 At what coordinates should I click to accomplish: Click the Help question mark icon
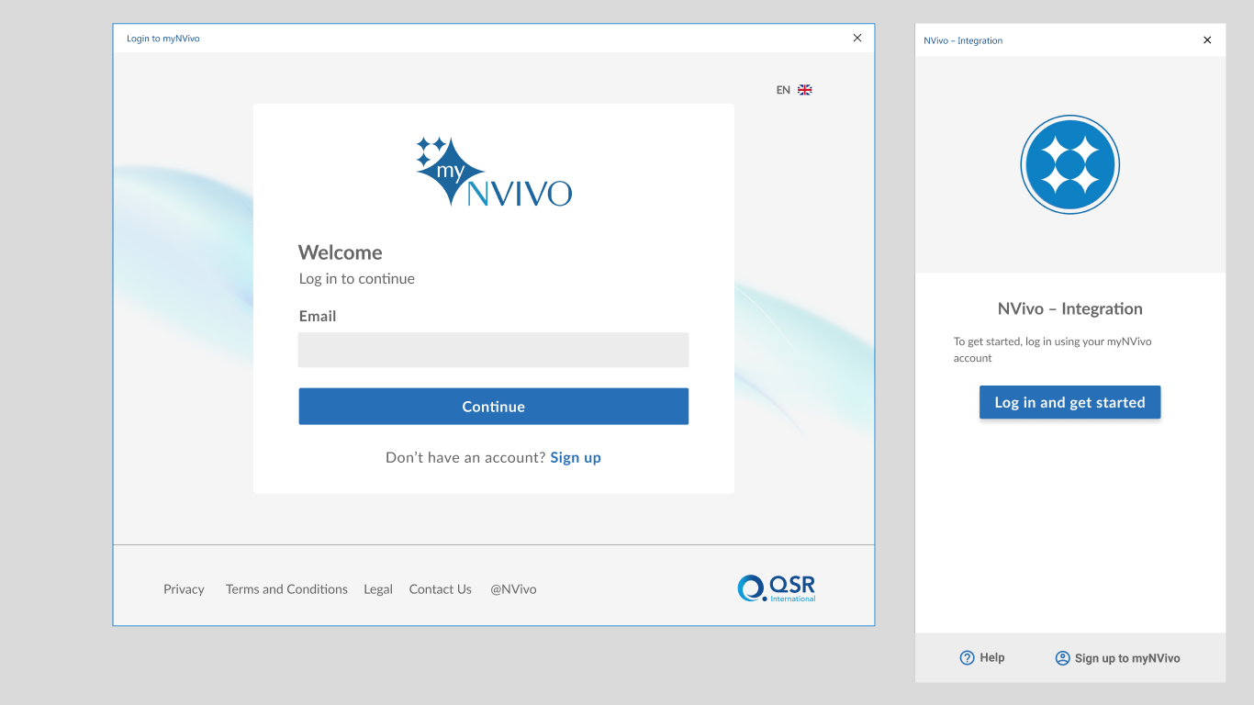[967, 657]
